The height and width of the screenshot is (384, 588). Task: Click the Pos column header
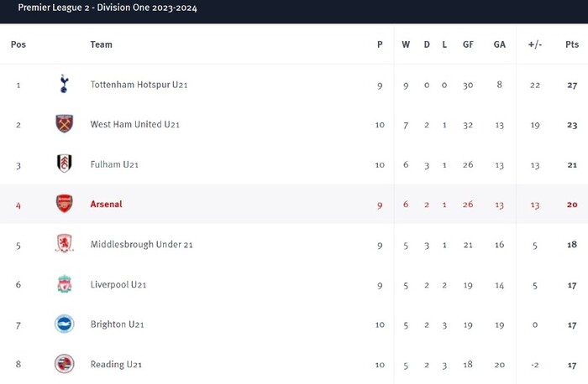[x=18, y=44]
